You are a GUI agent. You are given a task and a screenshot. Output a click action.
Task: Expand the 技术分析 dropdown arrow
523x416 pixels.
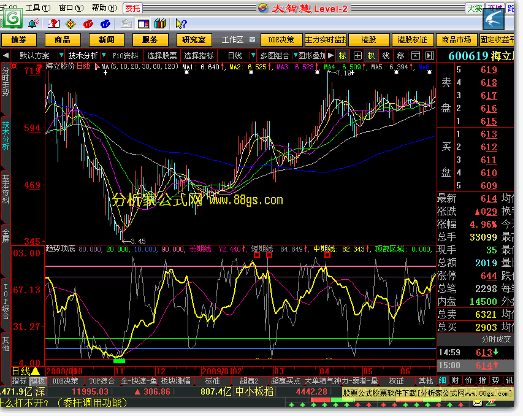(104, 55)
